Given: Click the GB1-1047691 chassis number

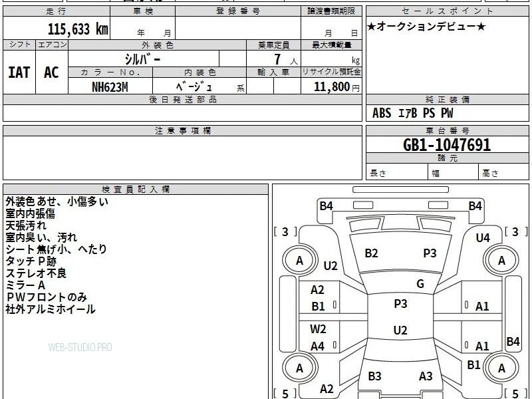Looking at the screenshot, I should click(447, 145).
